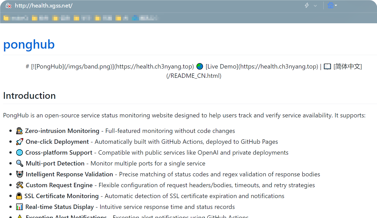
Task: Click the address bar showing health.xgss.net
Action: (x=156, y=6)
